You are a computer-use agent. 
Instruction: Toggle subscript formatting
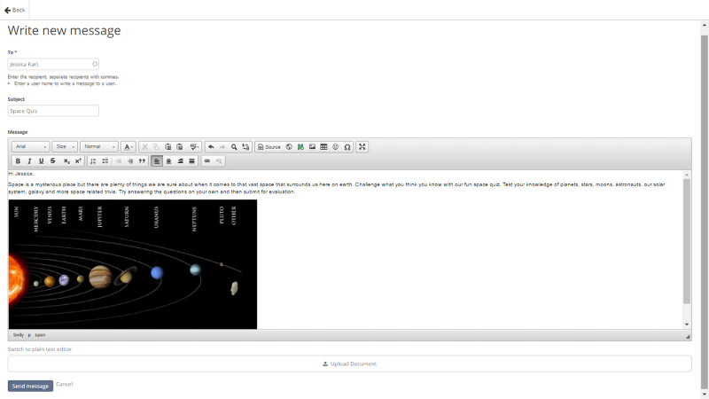(66, 161)
